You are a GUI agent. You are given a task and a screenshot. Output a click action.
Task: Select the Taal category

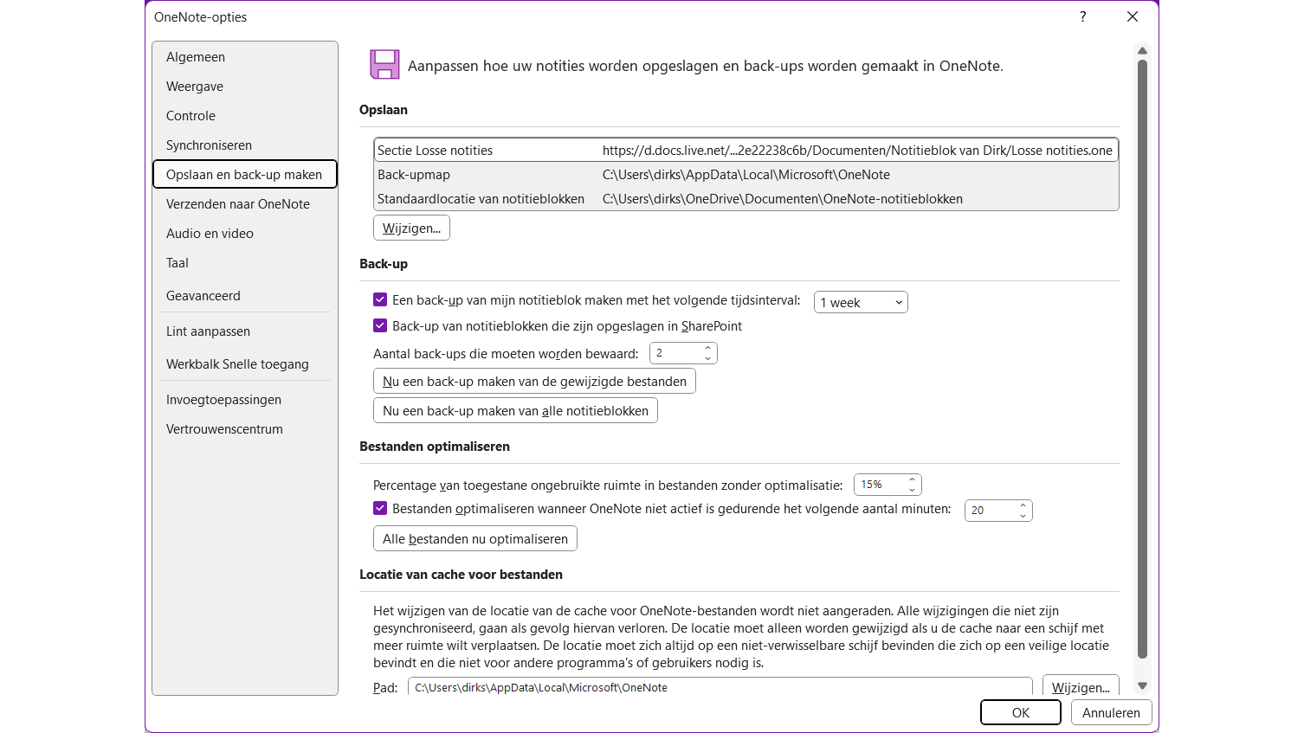coord(245,263)
